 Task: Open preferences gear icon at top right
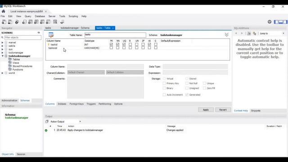270,22
